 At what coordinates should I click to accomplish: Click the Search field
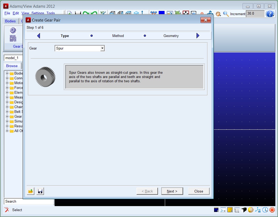[x=29, y=201]
